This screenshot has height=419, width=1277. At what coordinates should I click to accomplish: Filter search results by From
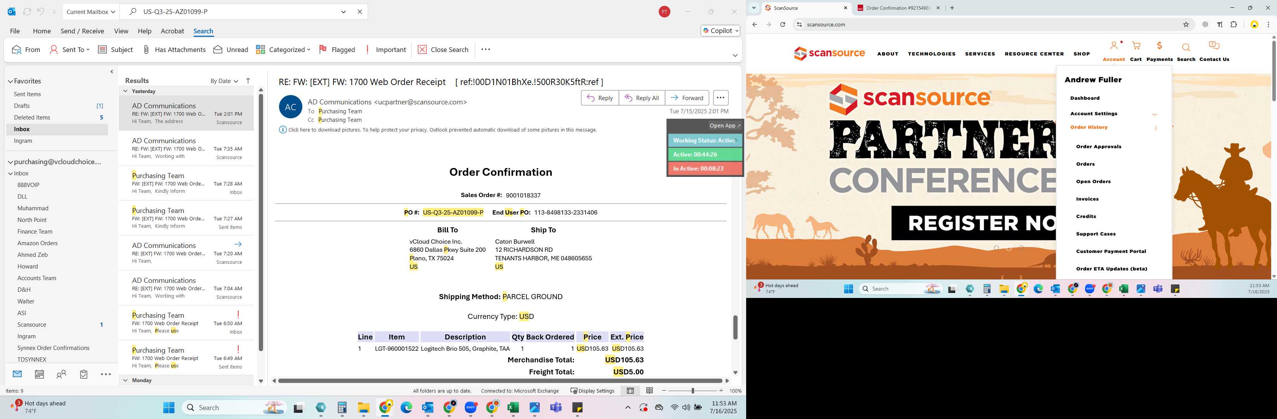point(26,50)
